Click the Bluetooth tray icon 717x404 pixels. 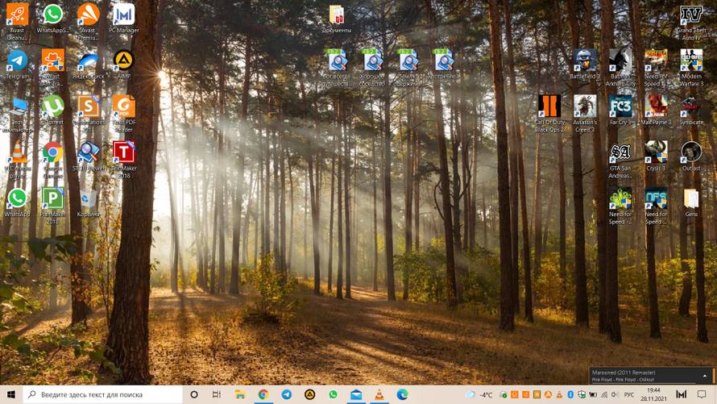pyautogui.click(x=570, y=394)
